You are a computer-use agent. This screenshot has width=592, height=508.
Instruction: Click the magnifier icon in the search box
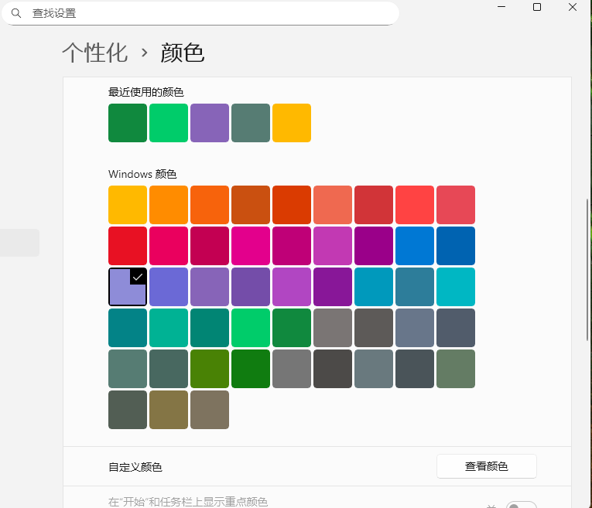pos(15,13)
